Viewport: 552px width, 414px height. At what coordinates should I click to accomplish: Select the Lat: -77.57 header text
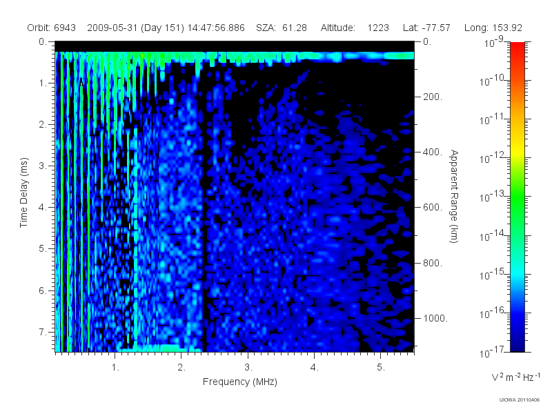click(x=426, y=28)
